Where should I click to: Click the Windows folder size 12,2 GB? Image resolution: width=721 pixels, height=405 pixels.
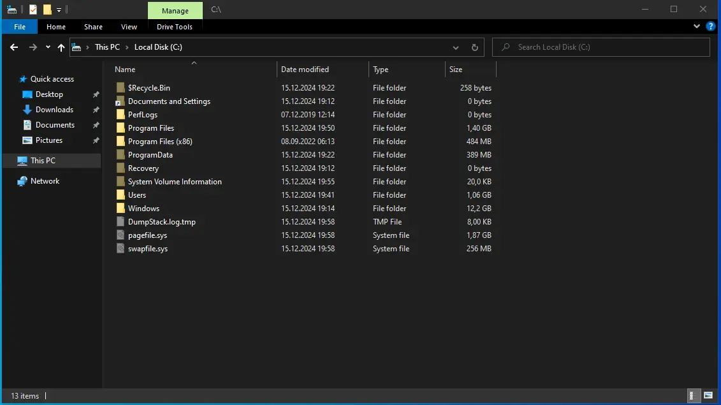pos(479,209)
